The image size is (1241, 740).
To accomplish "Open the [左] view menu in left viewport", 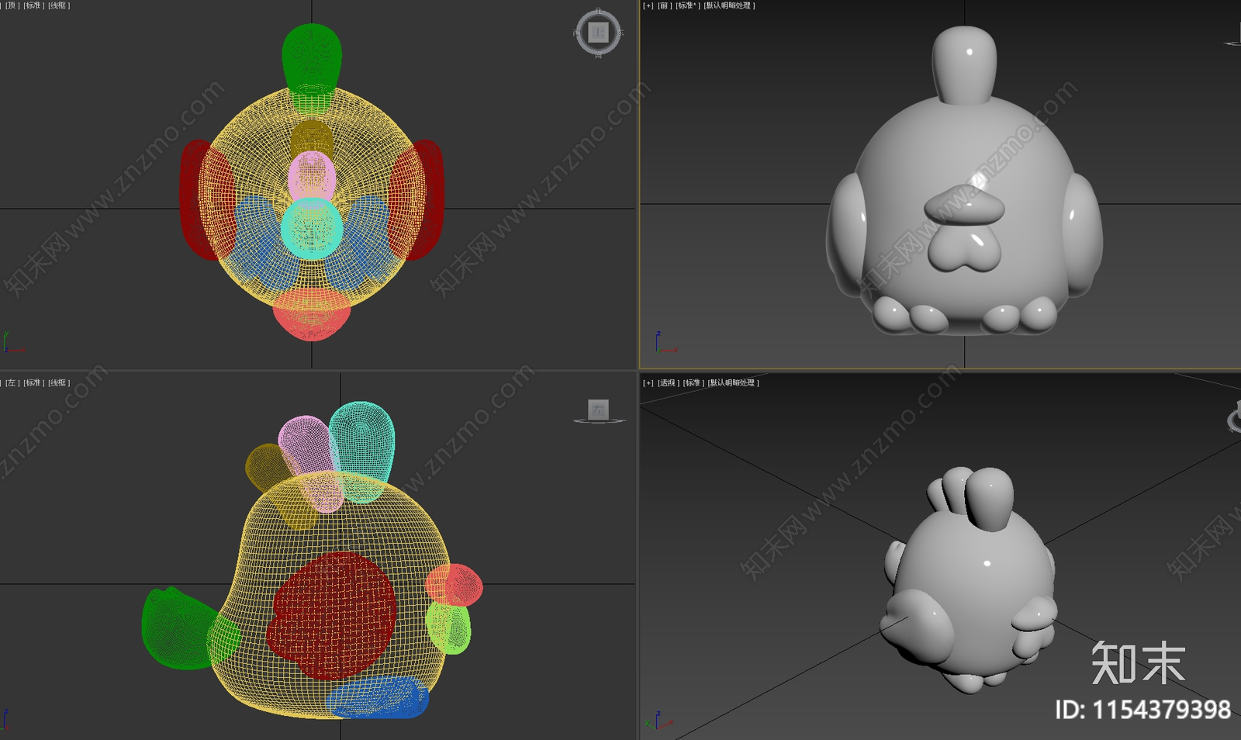I will click(x=12, y=382).
